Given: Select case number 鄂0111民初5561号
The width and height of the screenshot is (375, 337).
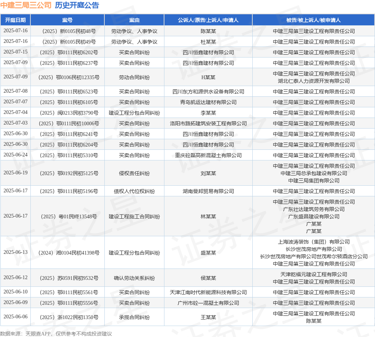Looking at the screenshot, I should tap(69, 292).
